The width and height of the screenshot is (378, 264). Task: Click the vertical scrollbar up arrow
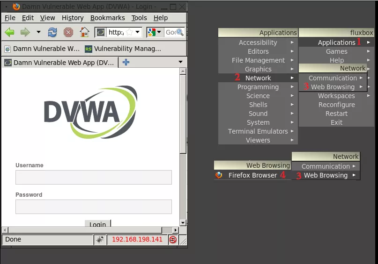pos(183,71)
